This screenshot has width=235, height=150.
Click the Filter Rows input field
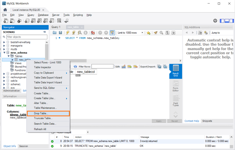point(102,67)
